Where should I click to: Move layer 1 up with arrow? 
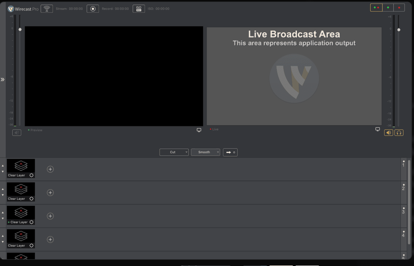[x=3, y=166]
